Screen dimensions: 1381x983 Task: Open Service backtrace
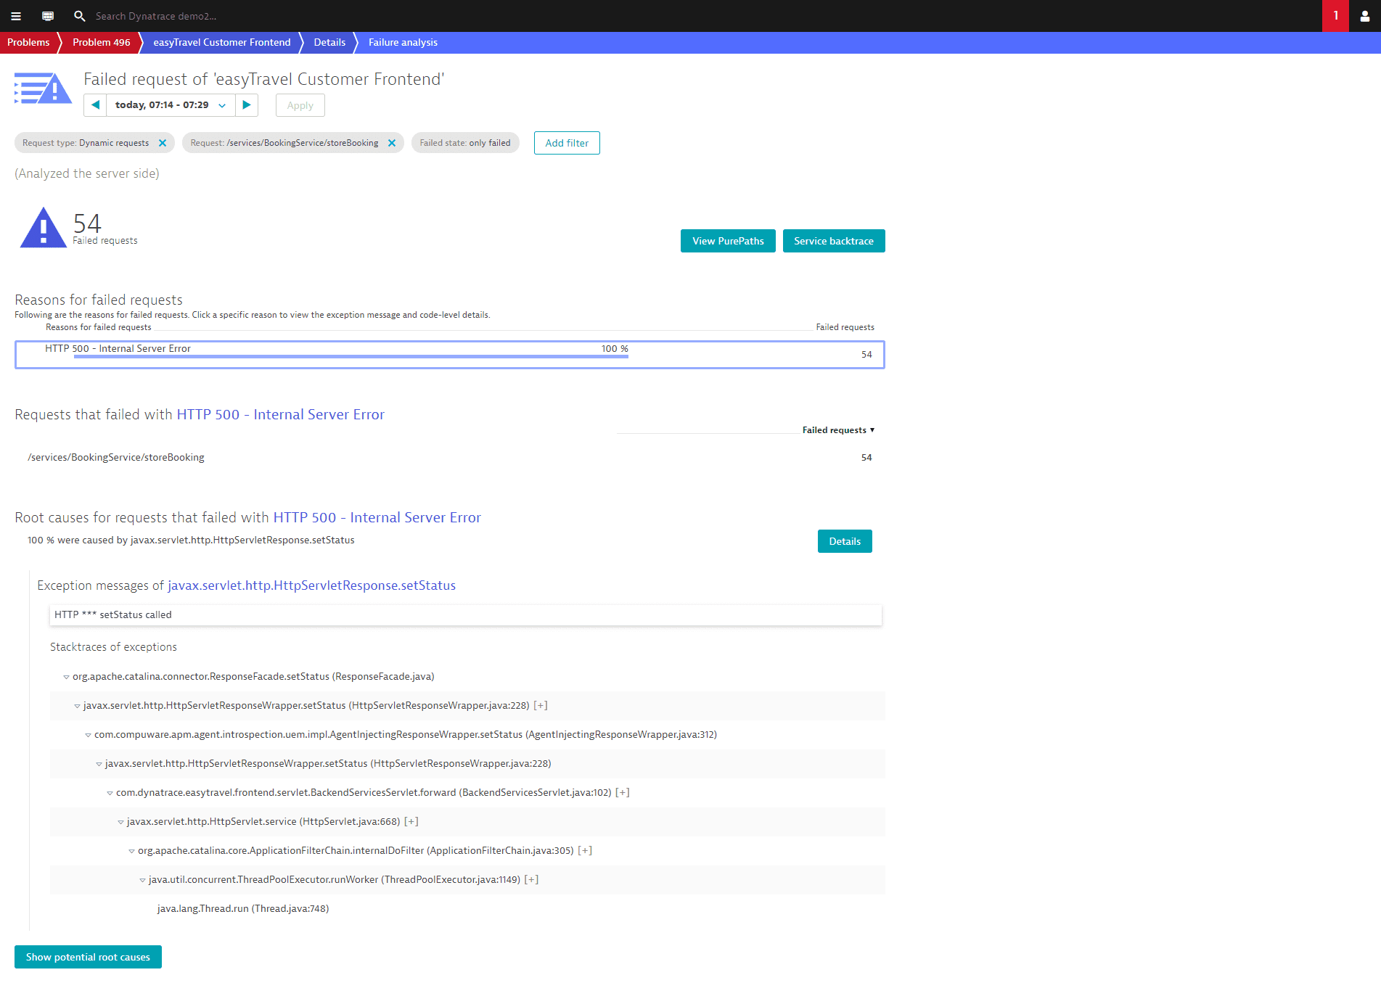(834, 241)
